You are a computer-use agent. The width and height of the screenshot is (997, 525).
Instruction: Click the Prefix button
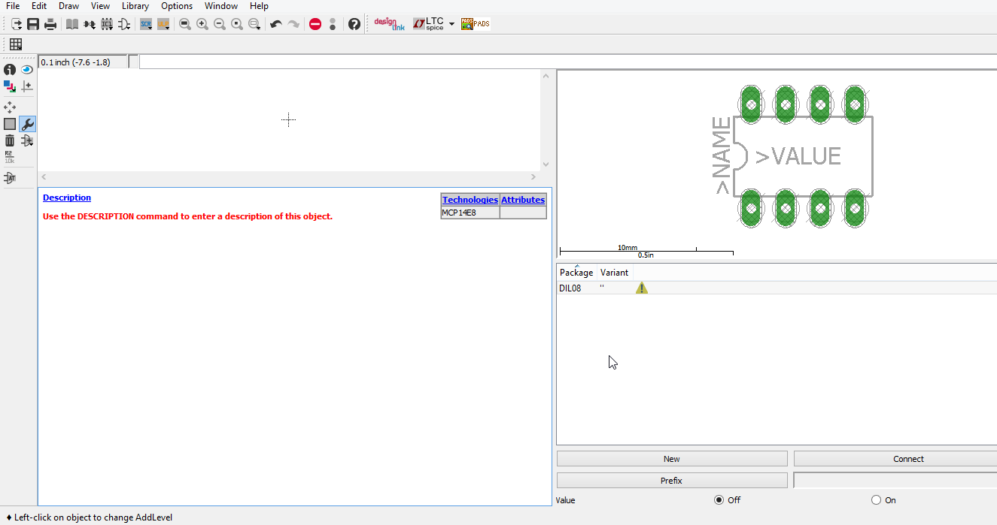(672, 481)
